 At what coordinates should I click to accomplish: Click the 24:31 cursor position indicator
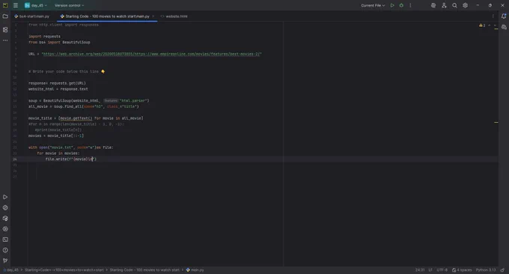tap(420, 270)
